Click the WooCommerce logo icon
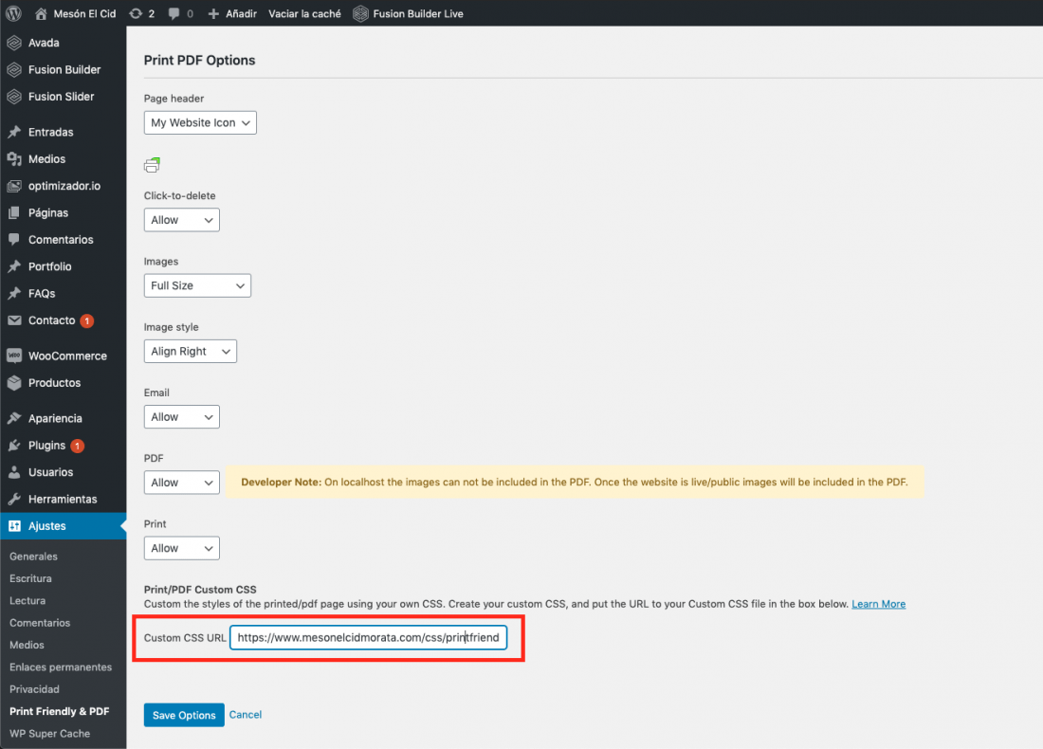1043x749 pixels. click(14, 356)
